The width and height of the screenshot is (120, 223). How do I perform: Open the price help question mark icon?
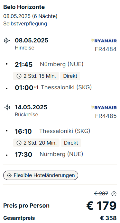[114, 194]
